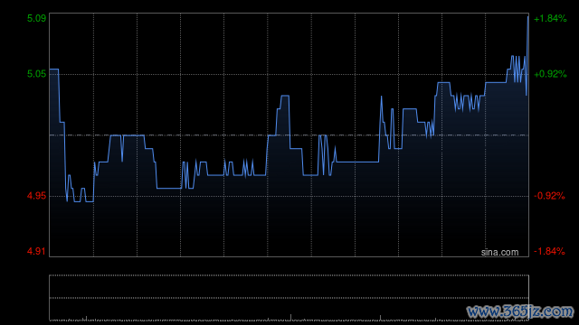Image resolution: width=579 pixels, height=325 pixels.
Task: Select the dotted midline in the volume panel
Action: [289, 298]
